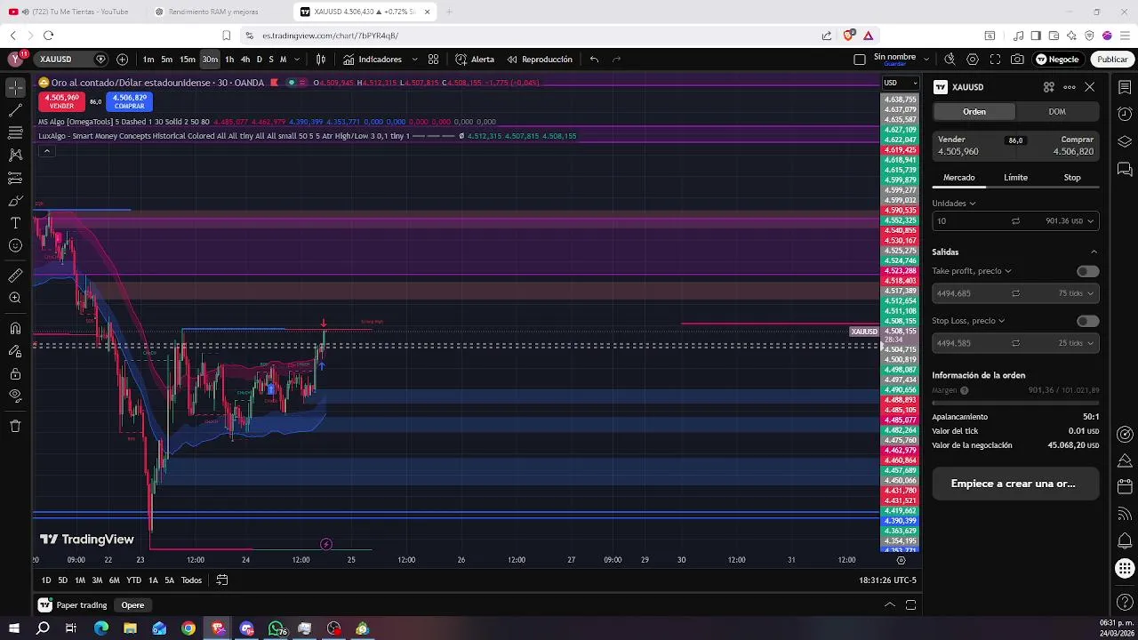Open the Unidades dropdown
Viewport: 1138px width, 640px height.
pos(954,204)
